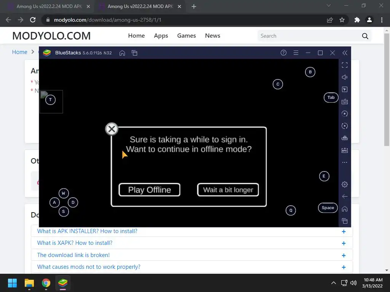The height and width of the screenshot is (292, 390).
Task: Expand 'The download link is broken!' section
Action: tap(192, 255)
